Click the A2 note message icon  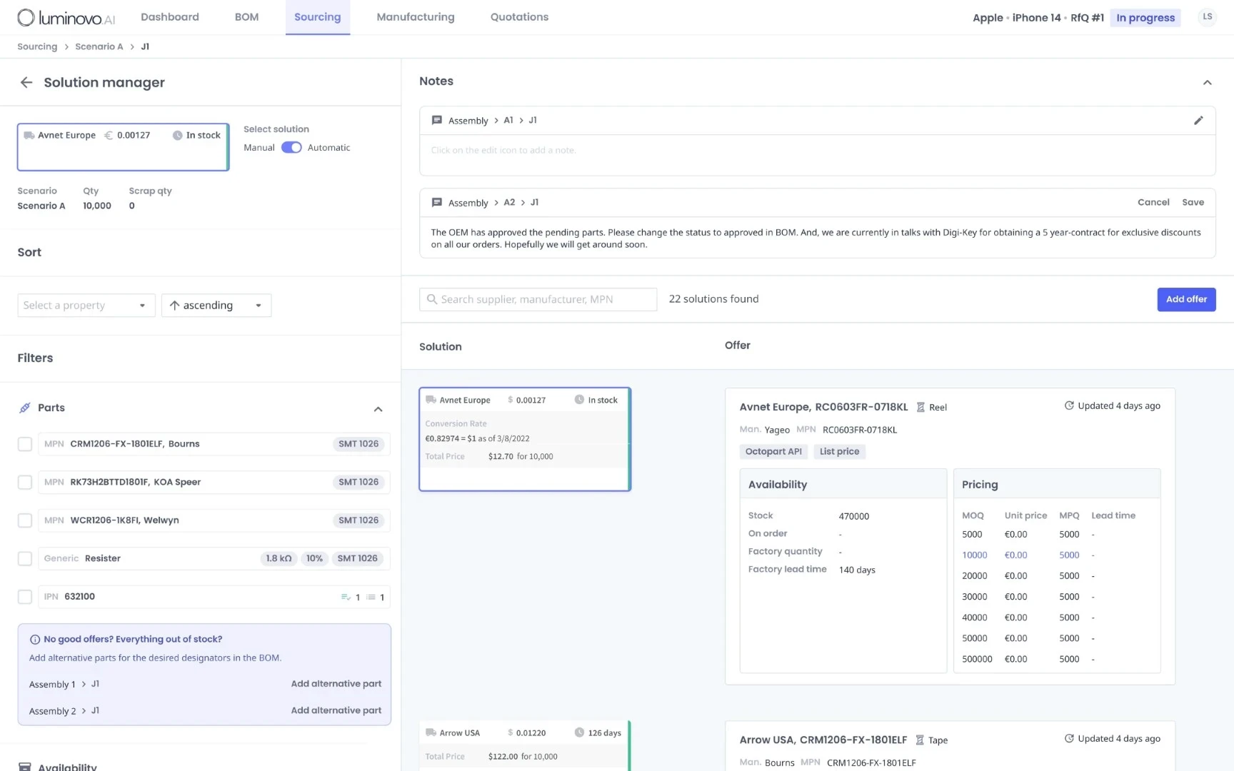[x=437, y=203]
